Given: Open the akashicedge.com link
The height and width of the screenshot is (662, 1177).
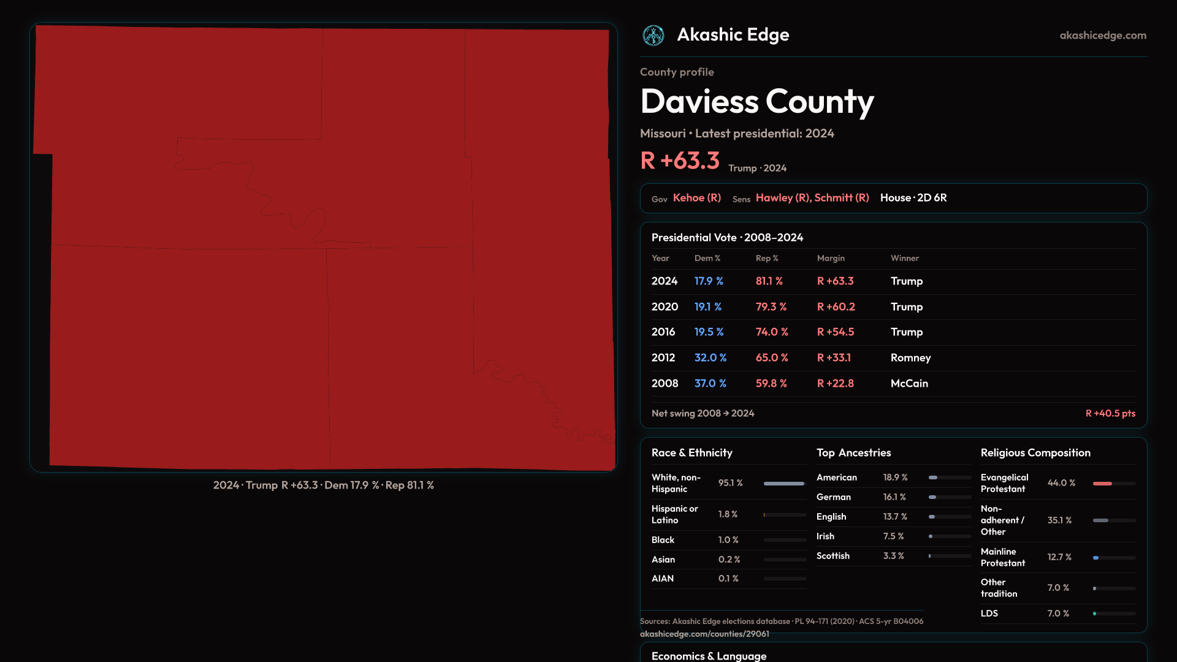Looking at the screenshot, I should 1102,36.
